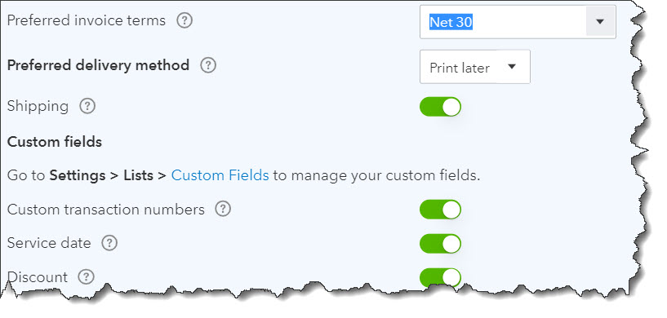Open the Print later delivery dropdown
Viewport: 667px width, 318px height.
(x=474, y=67)
